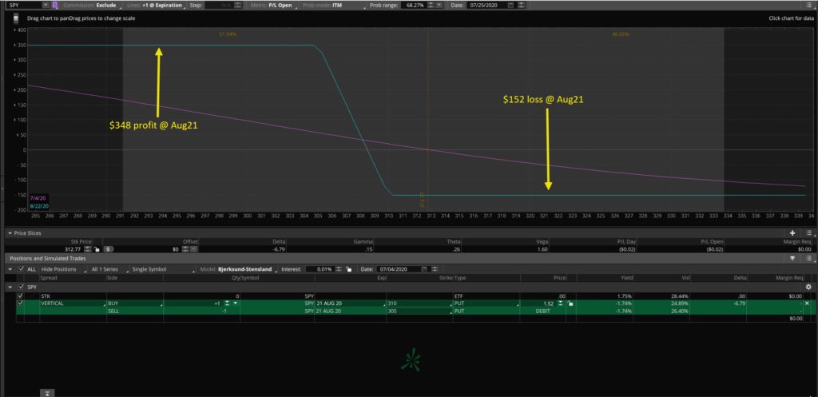This screenshot has height=397, width=818.
Task: Click the purple icon beside SPY symbol
Action: (55, 6)
